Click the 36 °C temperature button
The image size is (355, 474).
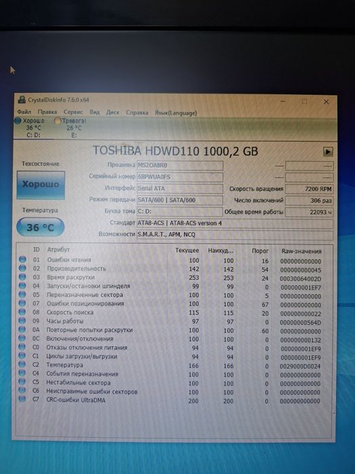[40, 227]
